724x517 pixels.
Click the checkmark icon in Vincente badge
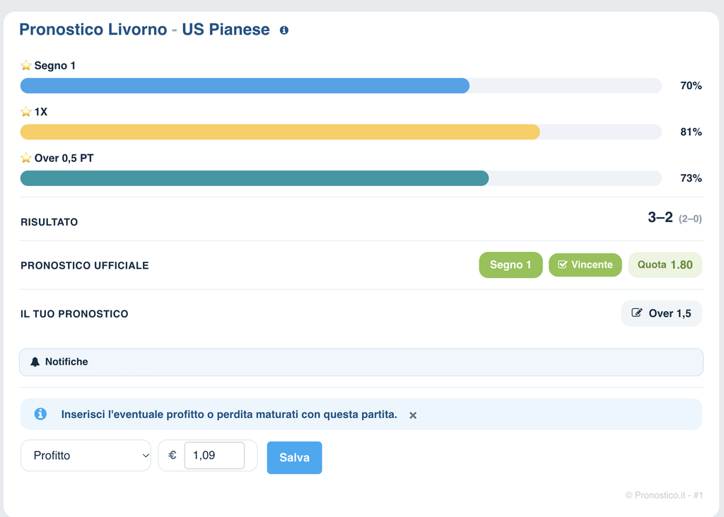(562, 265)
